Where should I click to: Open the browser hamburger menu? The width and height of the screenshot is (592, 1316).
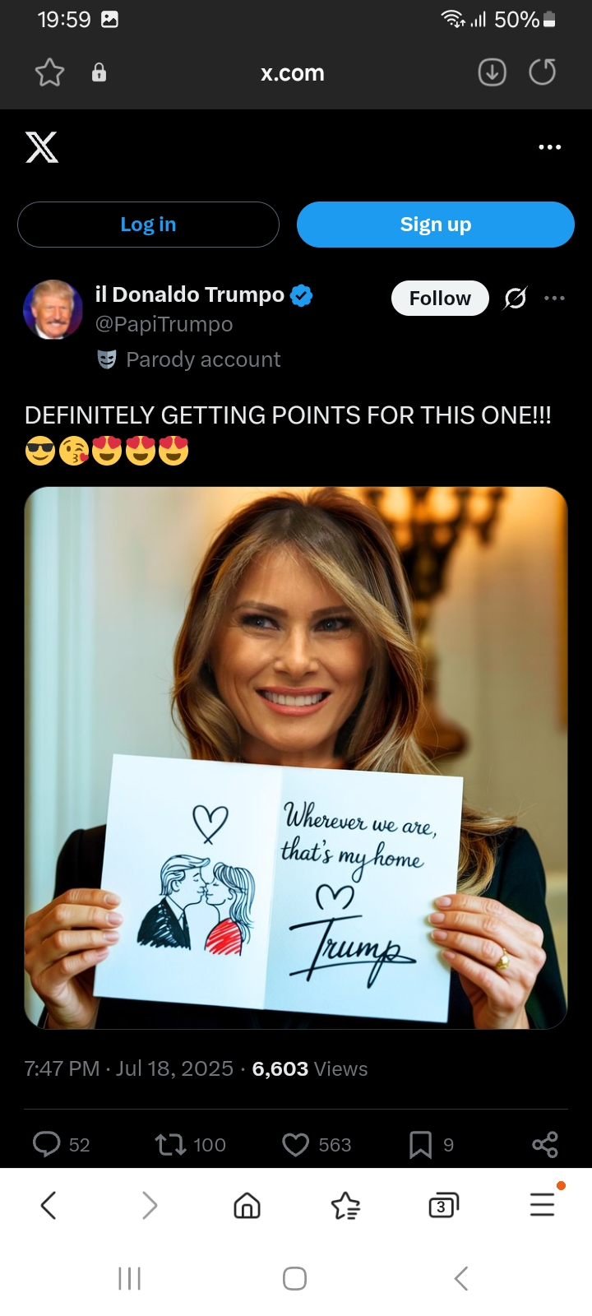[543, 1205]
